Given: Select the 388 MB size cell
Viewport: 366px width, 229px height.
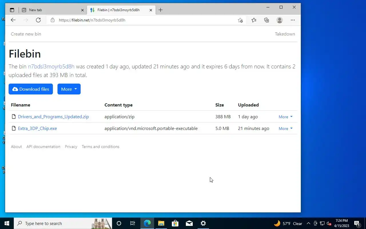Looking at the screenshot, I should [x=223, y=117].
